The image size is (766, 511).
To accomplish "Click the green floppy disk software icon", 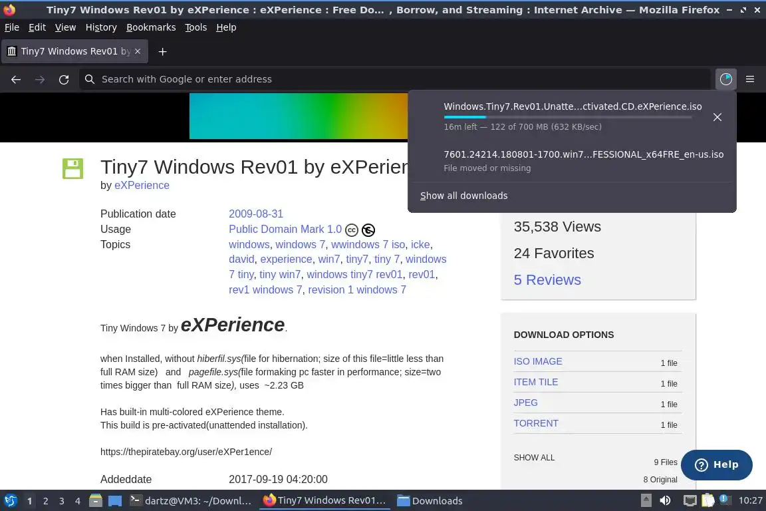I will [72, 169].
